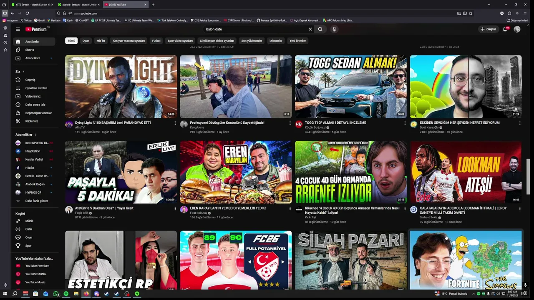
Task: Click the search input containing balon date
Action: tap(256, 29)
